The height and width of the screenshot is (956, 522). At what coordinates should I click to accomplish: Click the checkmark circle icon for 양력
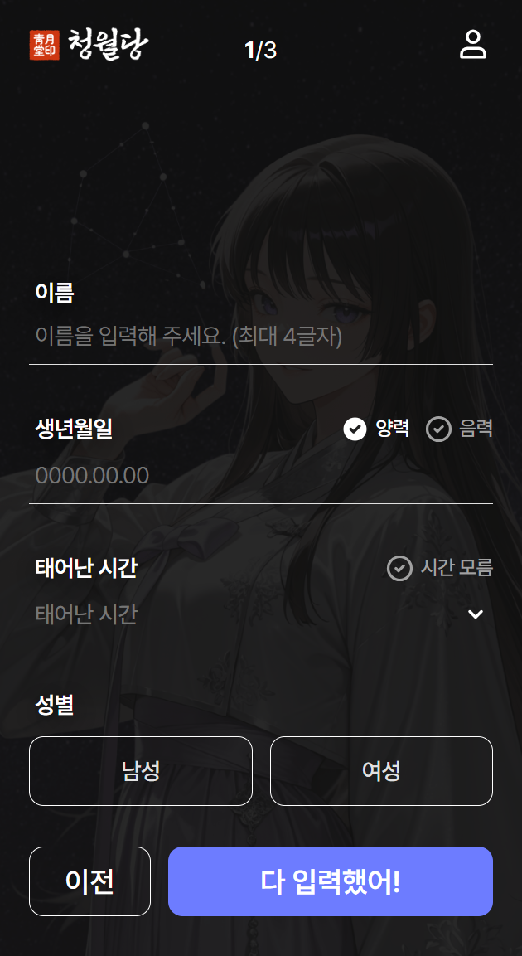355,429
